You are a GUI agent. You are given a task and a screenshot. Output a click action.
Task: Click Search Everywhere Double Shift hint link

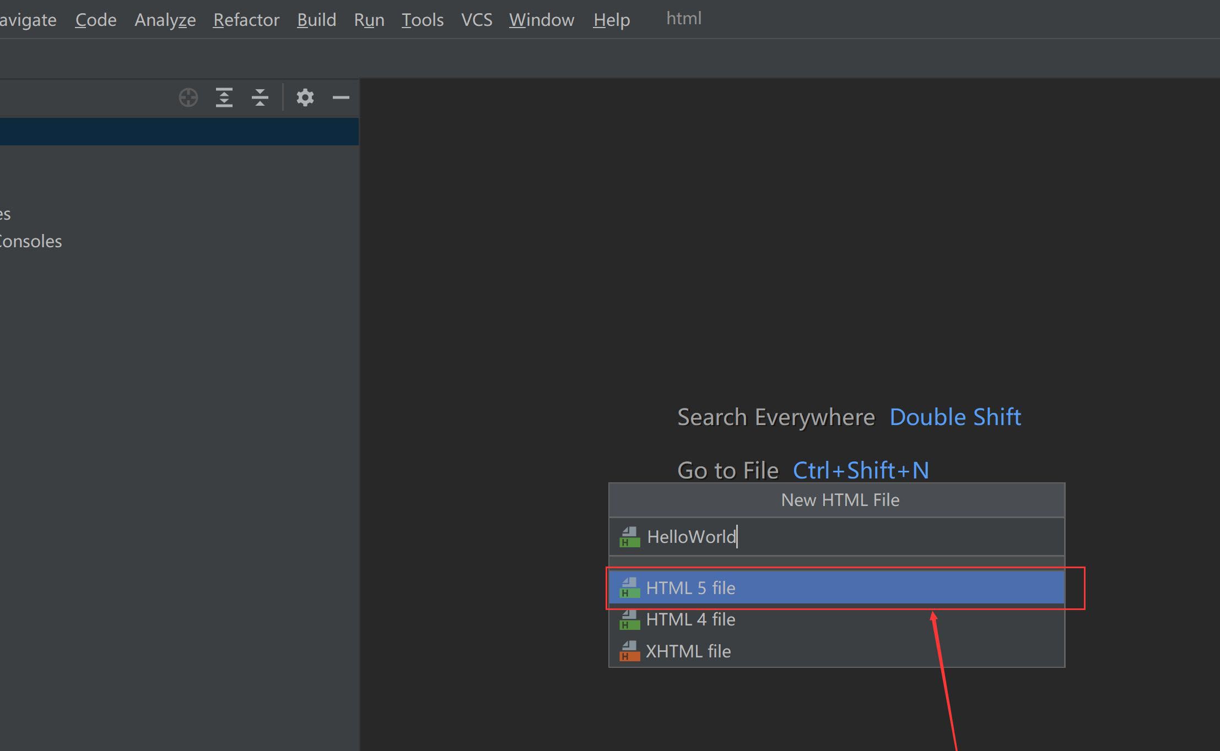point(850,416)
